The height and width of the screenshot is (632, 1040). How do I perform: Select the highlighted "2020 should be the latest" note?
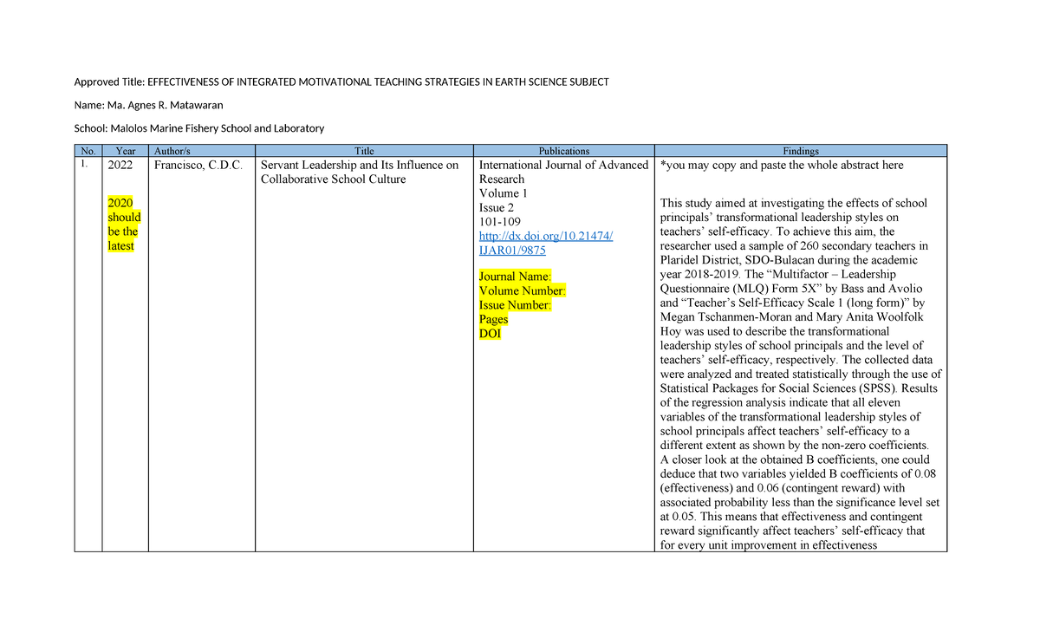pos(124,224)
